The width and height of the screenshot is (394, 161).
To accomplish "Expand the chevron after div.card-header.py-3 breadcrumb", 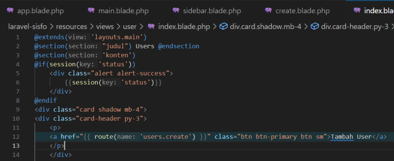I will pos(392,26).
